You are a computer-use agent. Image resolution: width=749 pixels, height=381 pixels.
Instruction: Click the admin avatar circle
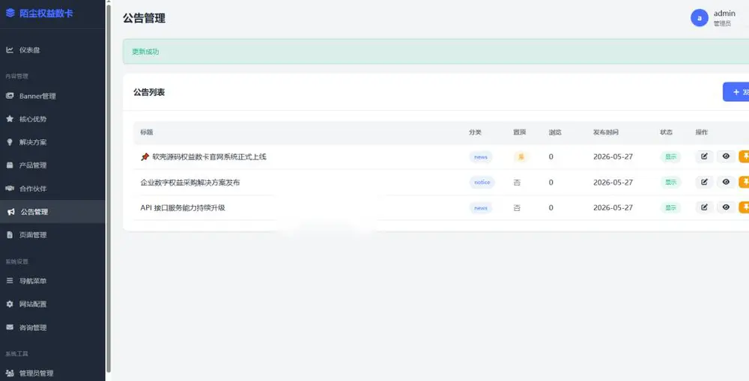pos(700,18)
